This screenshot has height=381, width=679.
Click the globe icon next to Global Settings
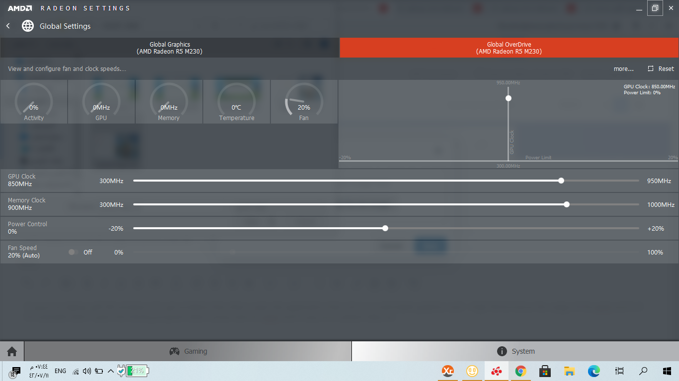point(28,26)
